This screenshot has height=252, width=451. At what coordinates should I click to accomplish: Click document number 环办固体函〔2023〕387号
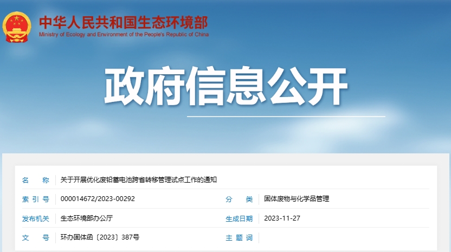(x=100, y=237)
